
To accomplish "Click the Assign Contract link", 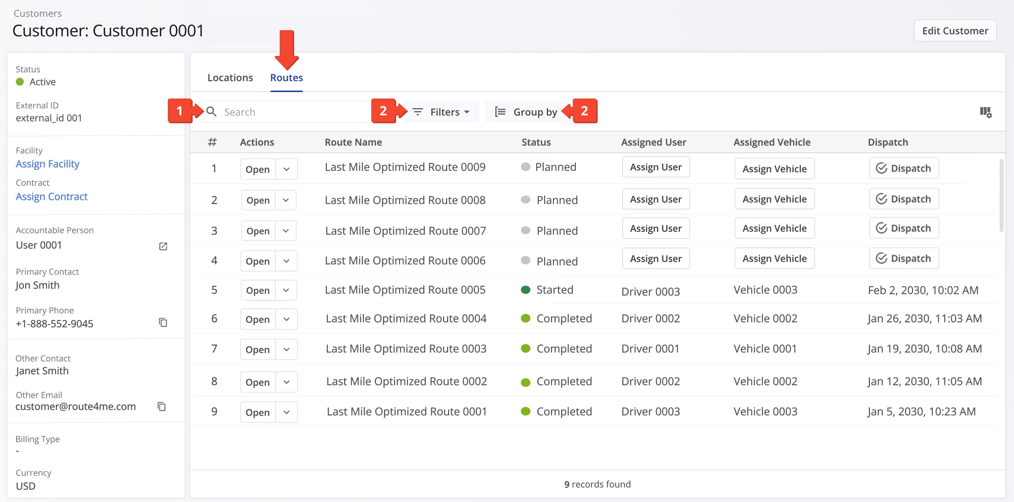I will coord(51,197).
